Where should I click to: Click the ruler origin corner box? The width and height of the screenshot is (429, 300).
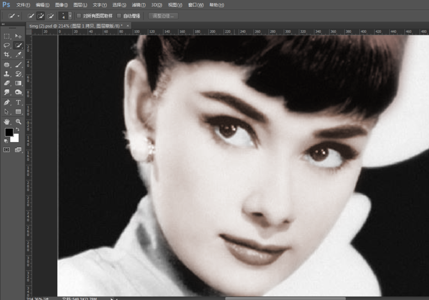pyautogui.click(x=29, y=31)
